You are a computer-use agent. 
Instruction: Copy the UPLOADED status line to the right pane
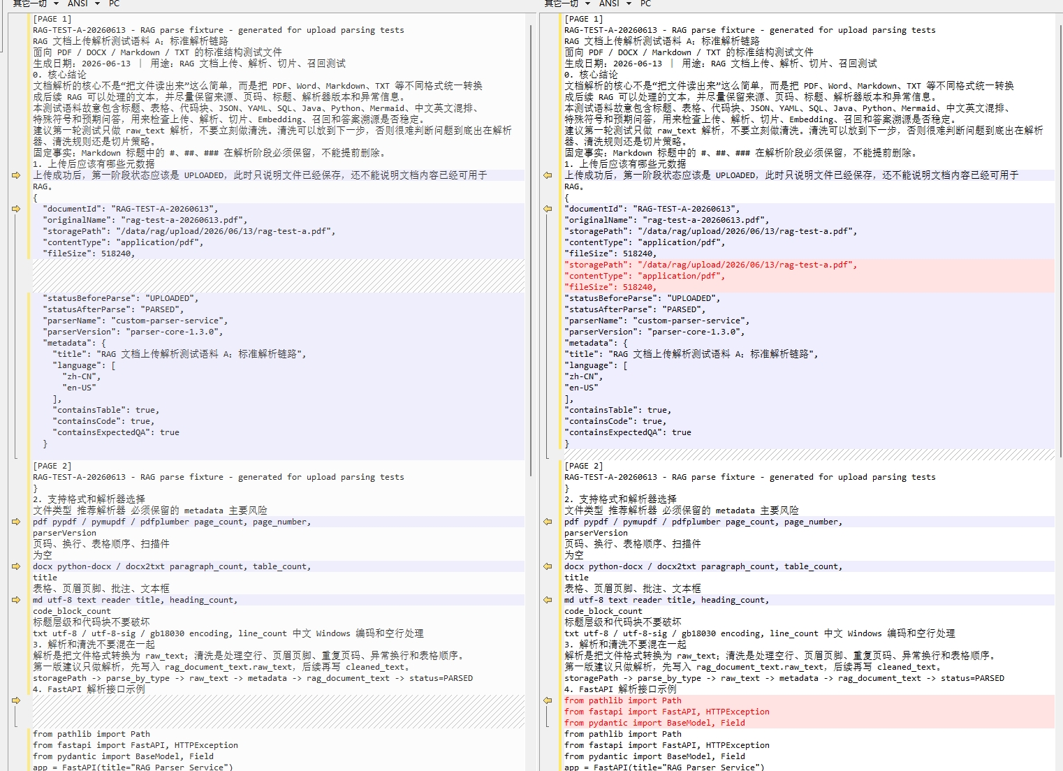pyautogui.click(x=16, y=175)
